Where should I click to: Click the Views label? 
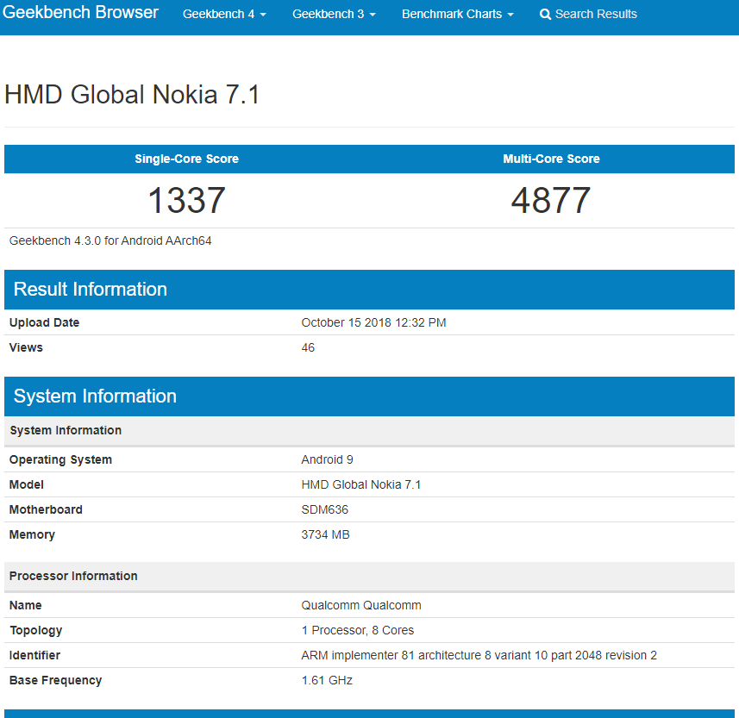pyautogui.click(x=26, y=347)
